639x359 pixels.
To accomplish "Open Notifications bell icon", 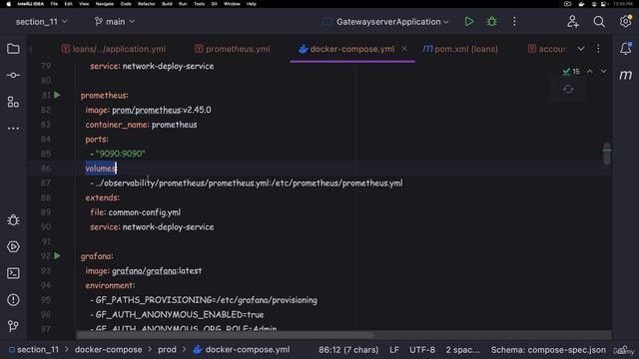I will point(626,49).
